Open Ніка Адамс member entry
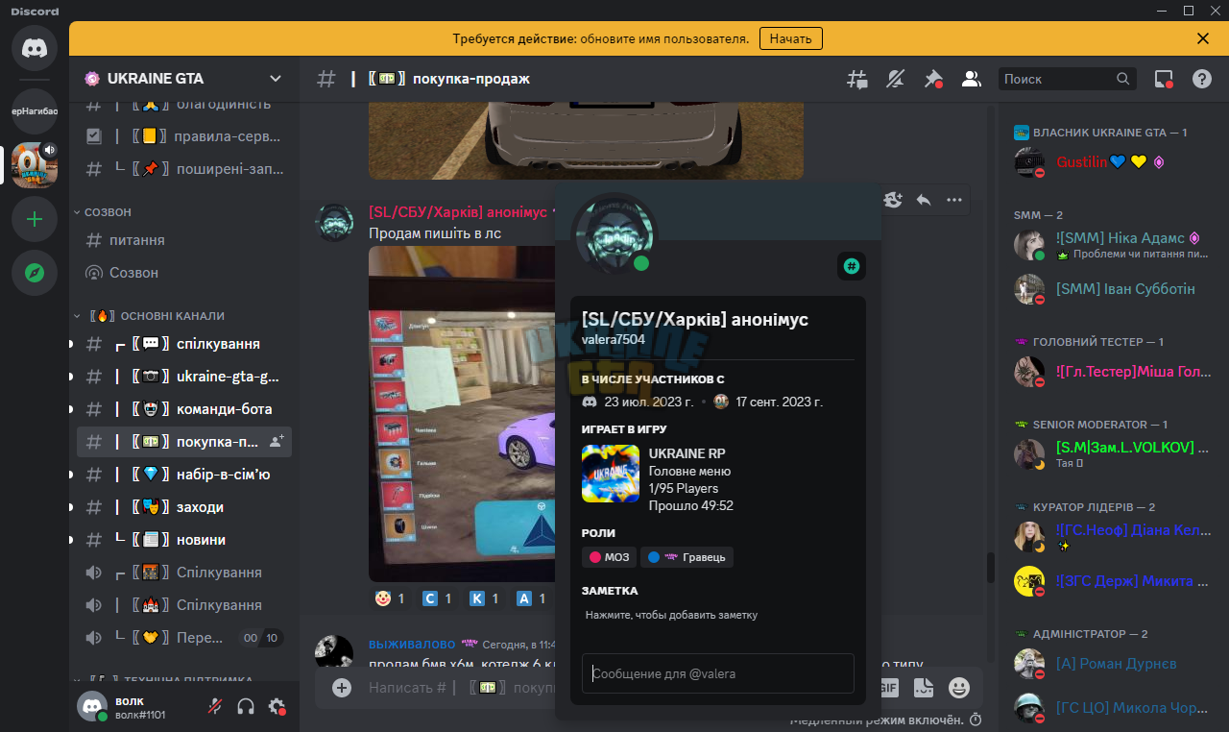The height and width of the screenshot is (732, 1229). coord(1112,245)
